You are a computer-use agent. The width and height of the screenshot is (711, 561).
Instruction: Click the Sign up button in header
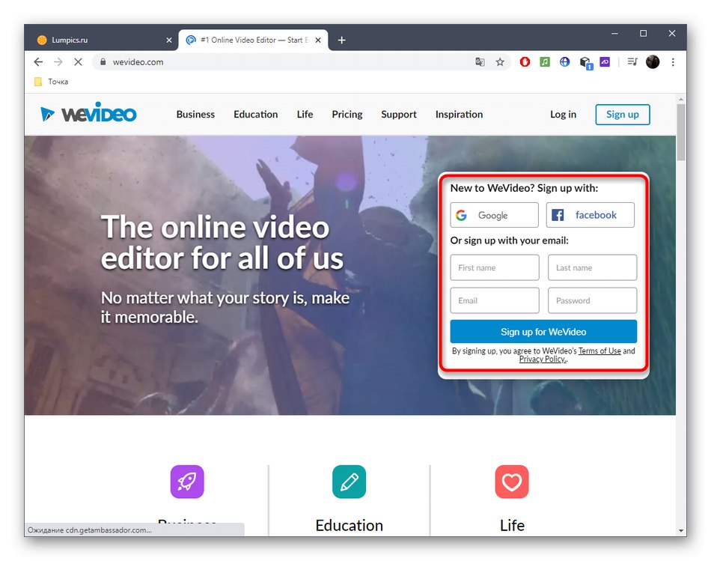[623, 115]
